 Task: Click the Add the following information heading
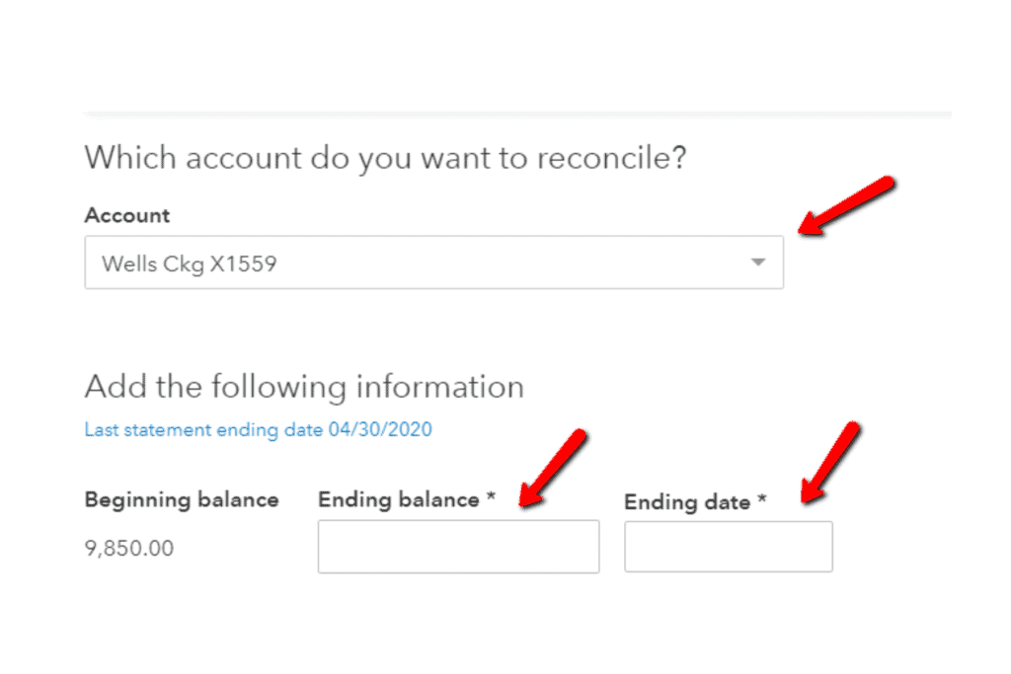pos(304,386)
